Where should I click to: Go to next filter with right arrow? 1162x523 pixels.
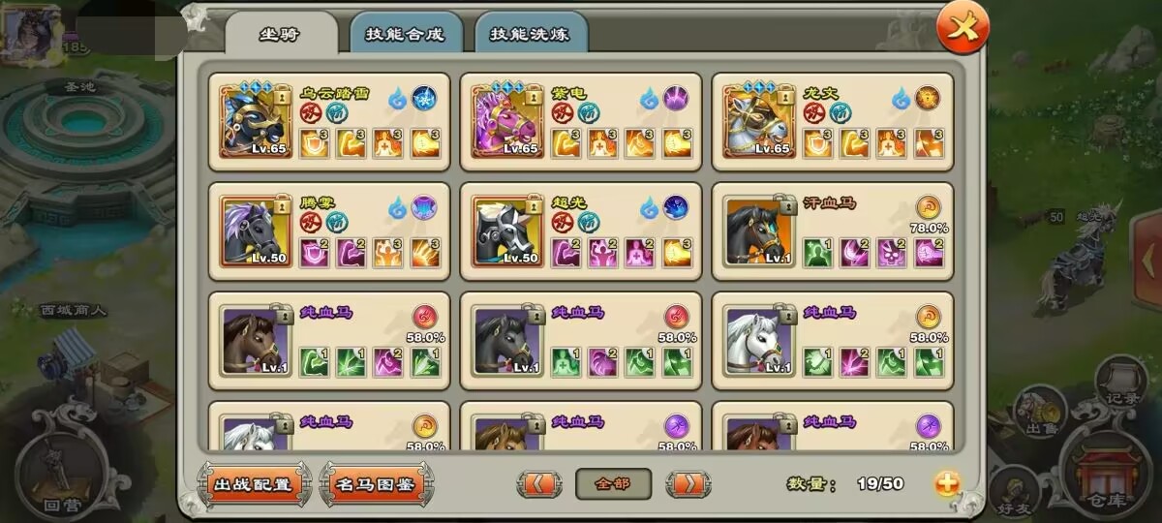(x=688, y=483)
